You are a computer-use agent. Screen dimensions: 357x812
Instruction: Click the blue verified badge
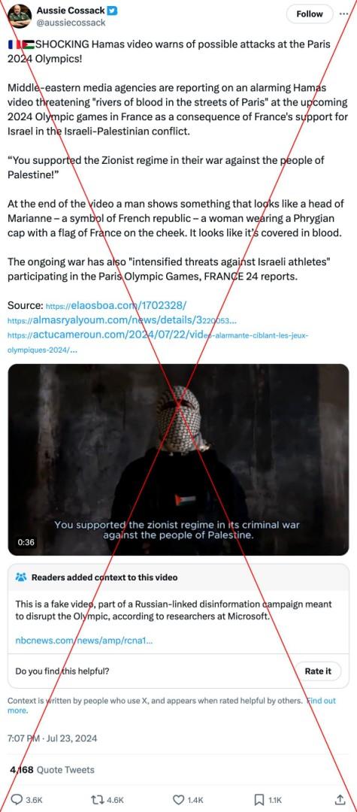pos(111,11)
